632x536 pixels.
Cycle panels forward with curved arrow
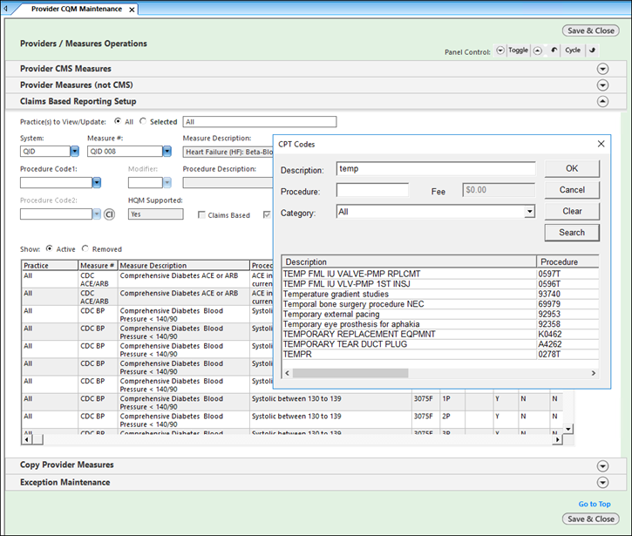coord(592,50)
